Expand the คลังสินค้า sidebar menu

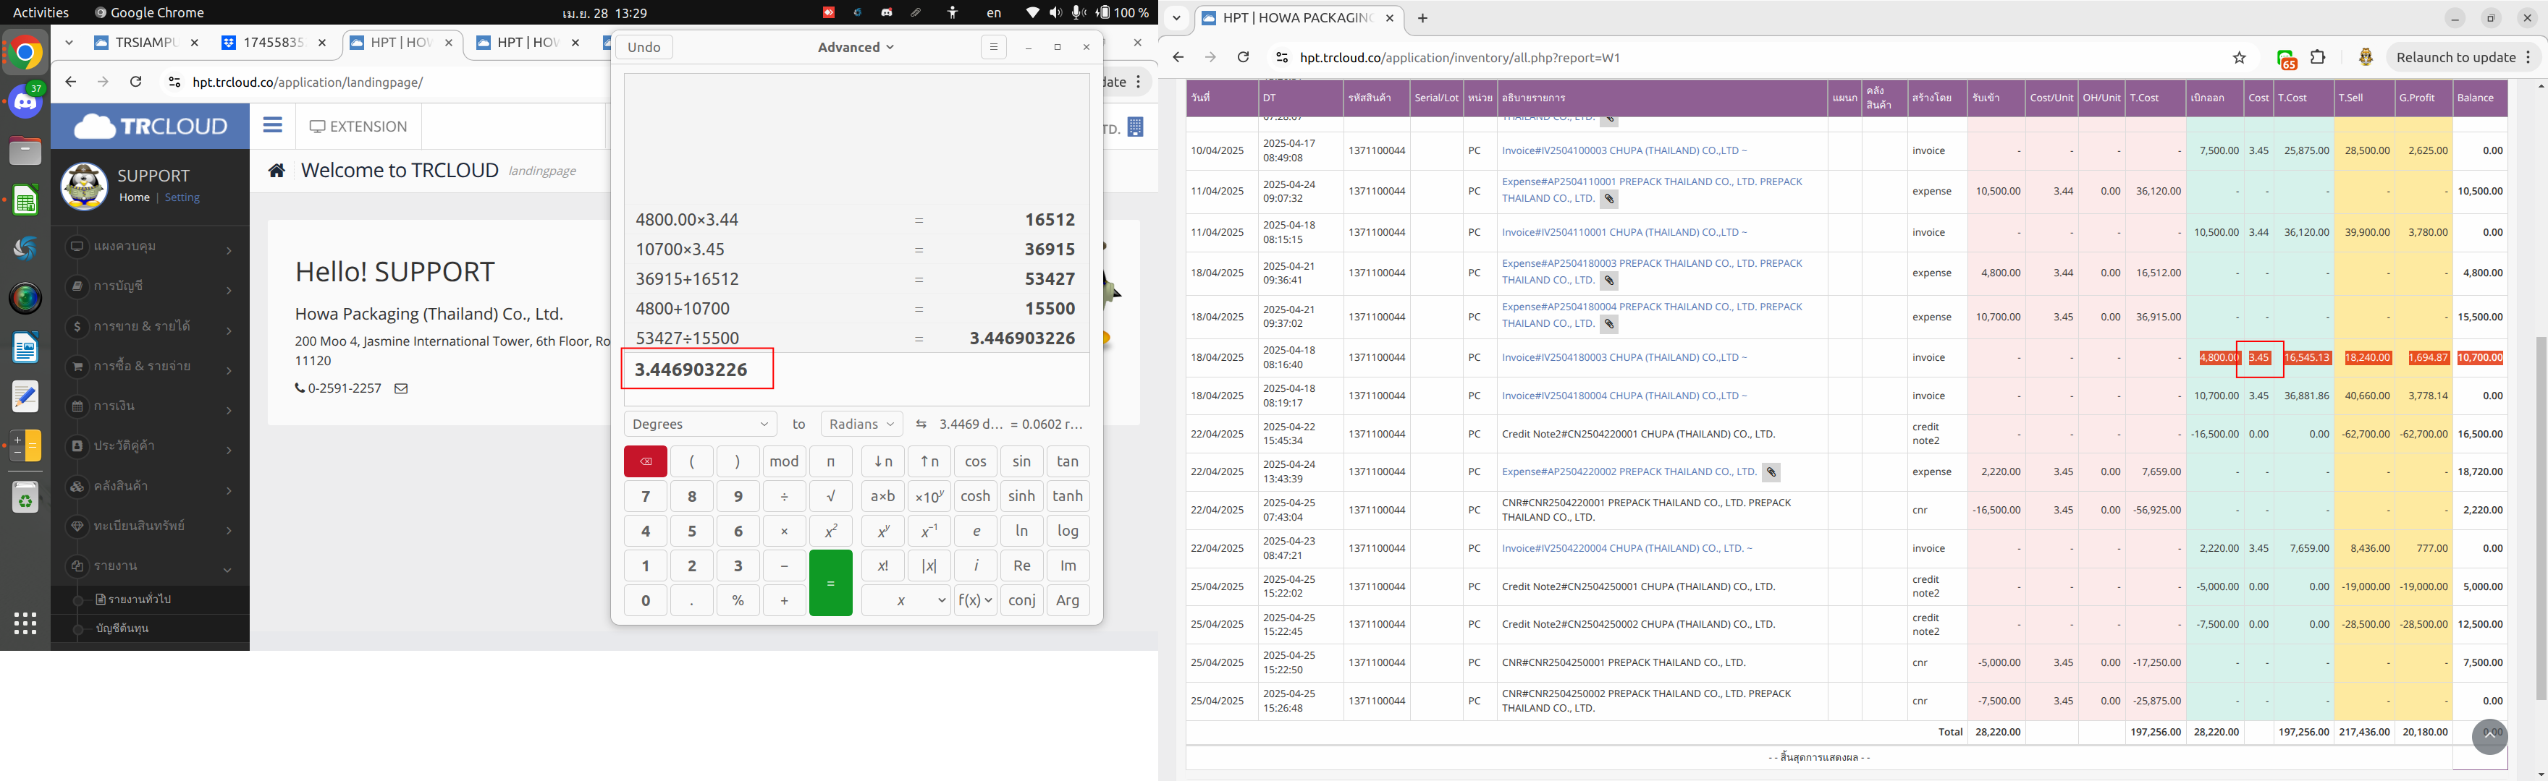click(x=151, y=487)
